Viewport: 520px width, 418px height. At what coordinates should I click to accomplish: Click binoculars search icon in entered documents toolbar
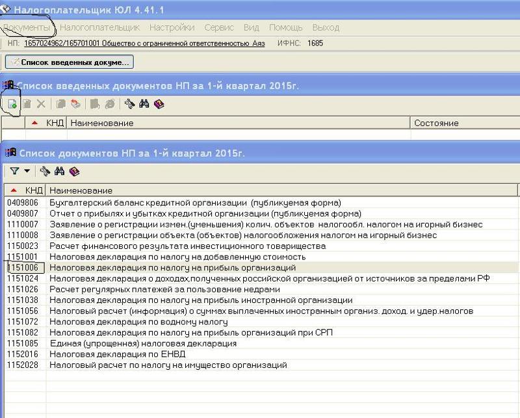[x=144, y=104]
